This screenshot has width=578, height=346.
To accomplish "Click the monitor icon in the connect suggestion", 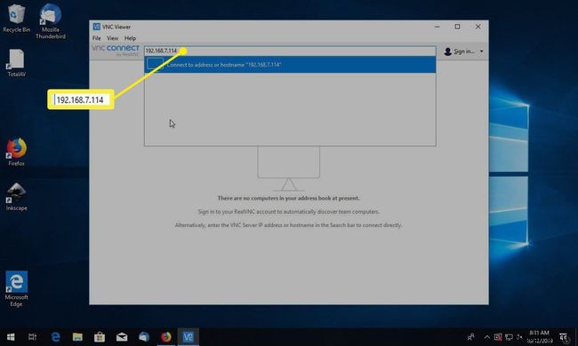I will (x=155, y=64).
